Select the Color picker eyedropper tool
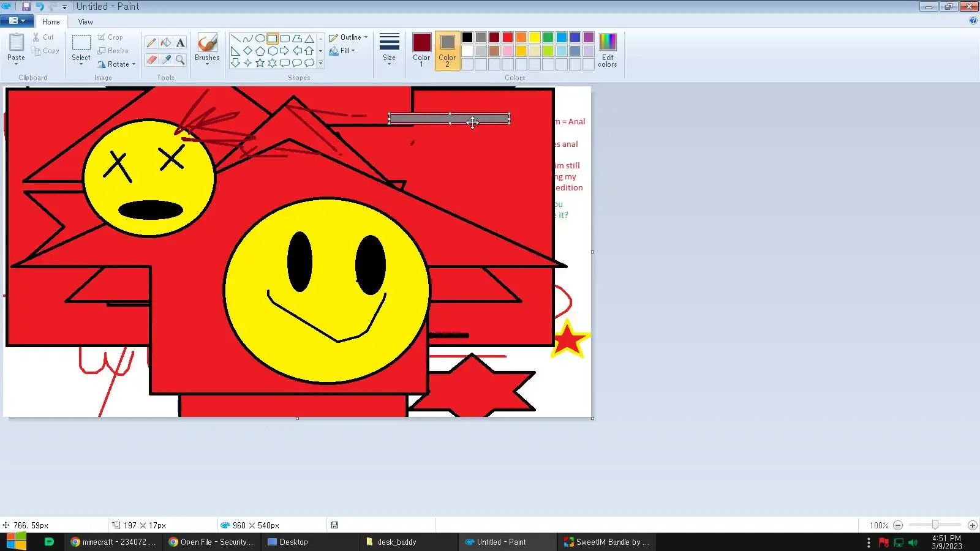The height and width of the screenshot is (551, 980). pyautogui.click(x=166, y=59)
